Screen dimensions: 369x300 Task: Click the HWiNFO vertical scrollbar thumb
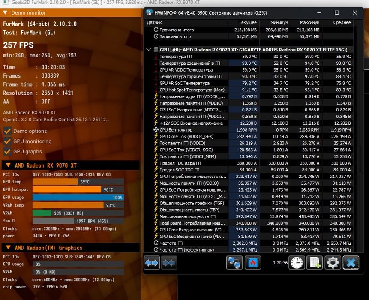pos(360,160)
